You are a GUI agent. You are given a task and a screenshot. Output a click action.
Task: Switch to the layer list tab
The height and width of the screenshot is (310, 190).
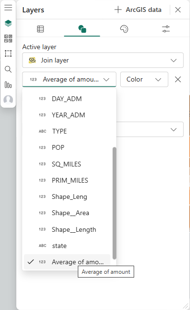[41, 29]
